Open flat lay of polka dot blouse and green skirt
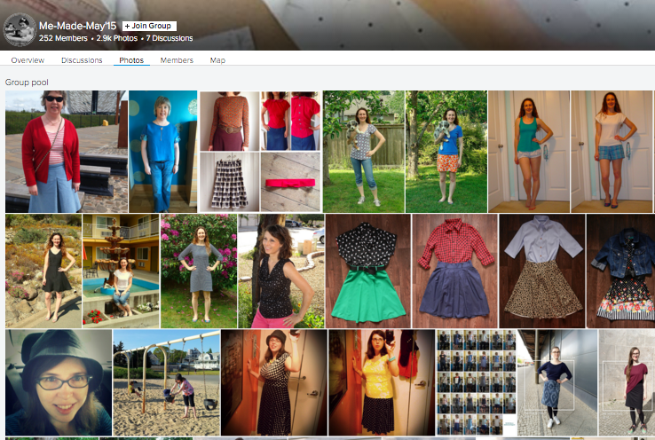 point(368,271)
